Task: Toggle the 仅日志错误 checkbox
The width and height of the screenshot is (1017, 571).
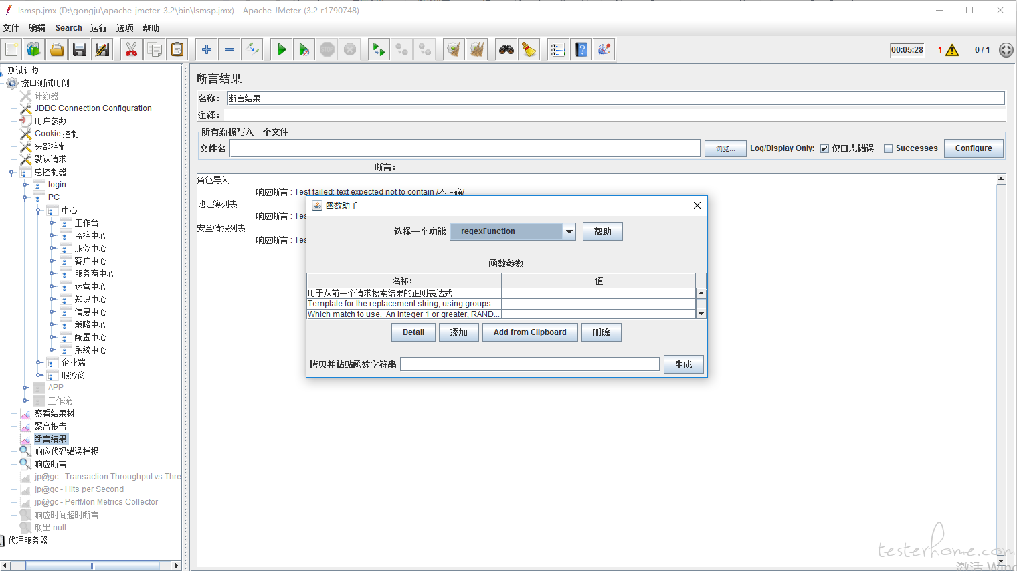Action: pos(825,149)
